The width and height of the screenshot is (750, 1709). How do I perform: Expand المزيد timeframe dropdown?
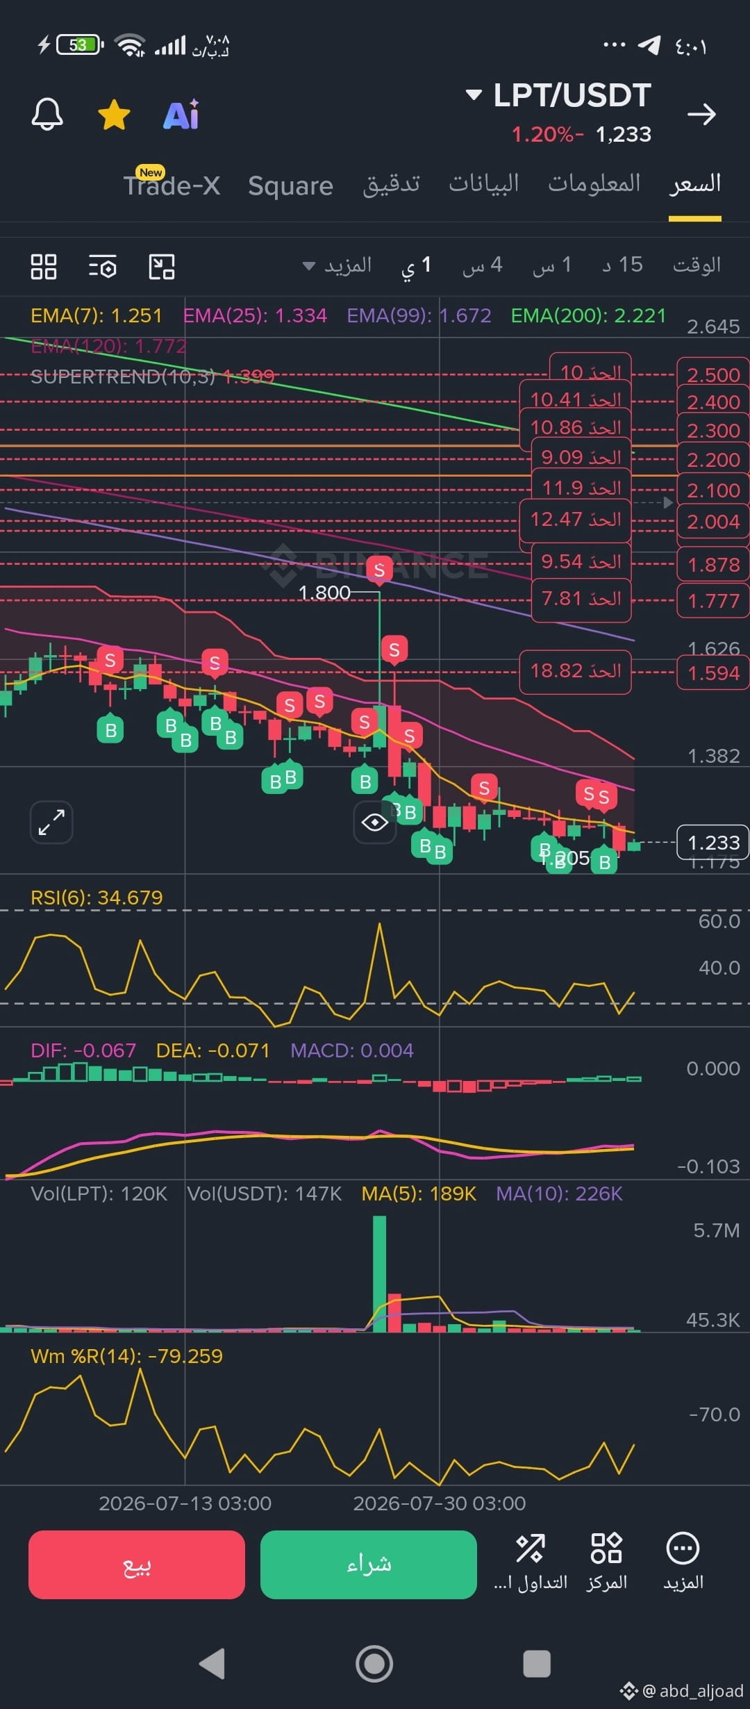click(x=337, y=265)
